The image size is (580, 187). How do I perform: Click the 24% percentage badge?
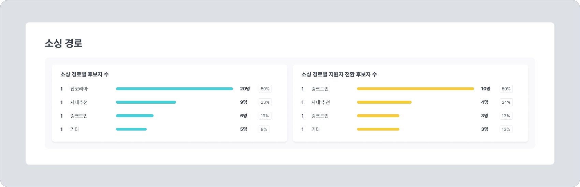[x=506, y=102]
